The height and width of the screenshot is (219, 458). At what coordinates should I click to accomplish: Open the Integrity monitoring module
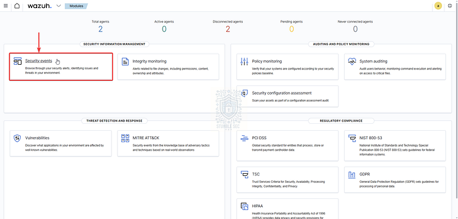149,61
